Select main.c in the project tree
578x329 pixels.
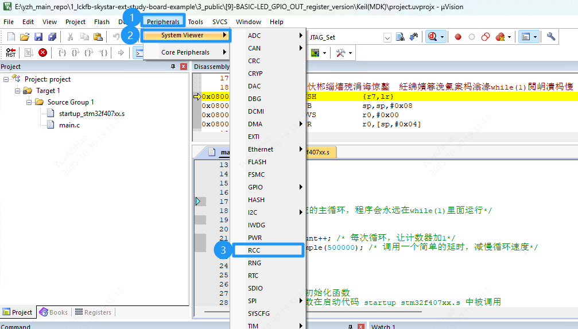69,125
